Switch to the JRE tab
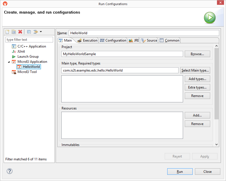 click(134, 40)
